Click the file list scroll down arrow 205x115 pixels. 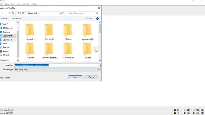pos(100,60)
